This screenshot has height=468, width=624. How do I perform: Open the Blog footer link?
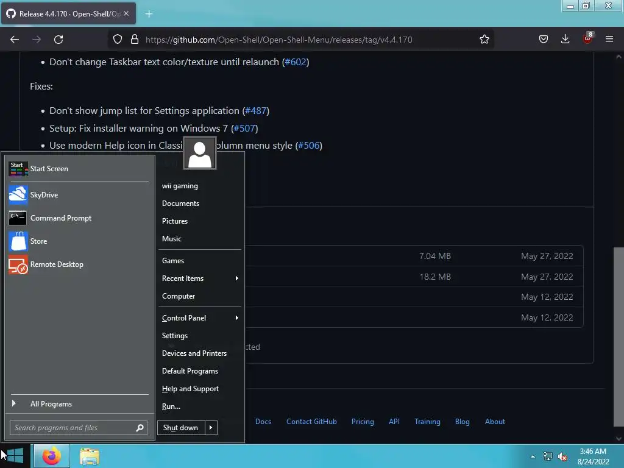point(463,422)
